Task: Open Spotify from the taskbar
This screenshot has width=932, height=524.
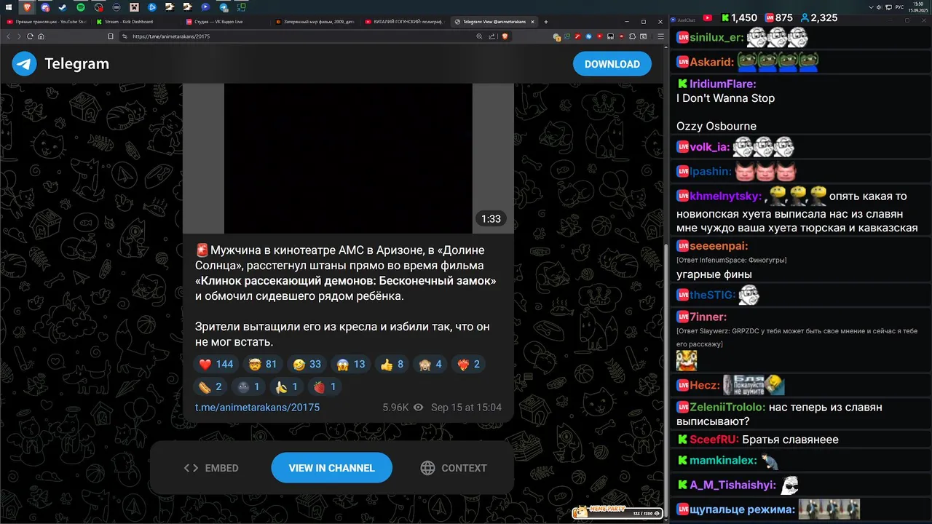Action: [x=80, y=7]
